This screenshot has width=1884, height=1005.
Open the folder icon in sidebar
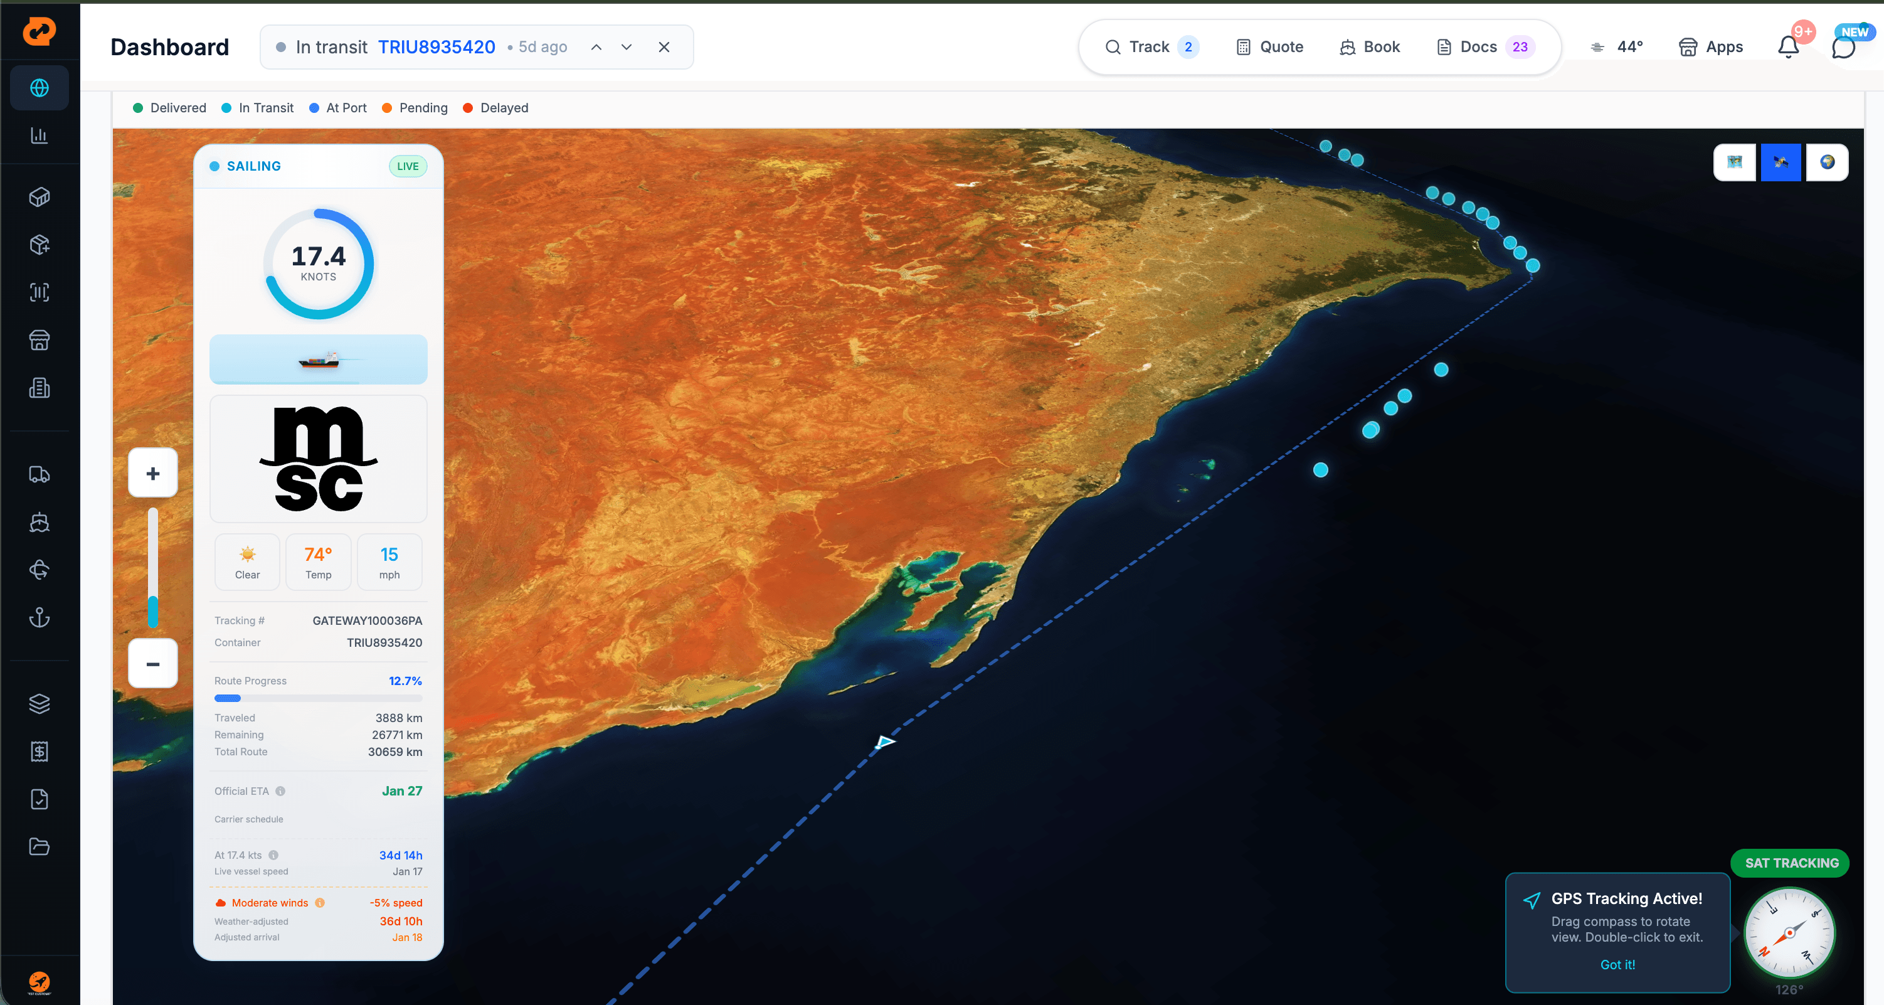pyautogui.click(x=40, y=846)
